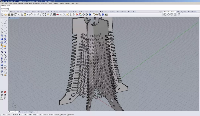The height and width of the screenshot is (116, 200).
Task: Click the Undo arrow icon
Action: point(28,15)
